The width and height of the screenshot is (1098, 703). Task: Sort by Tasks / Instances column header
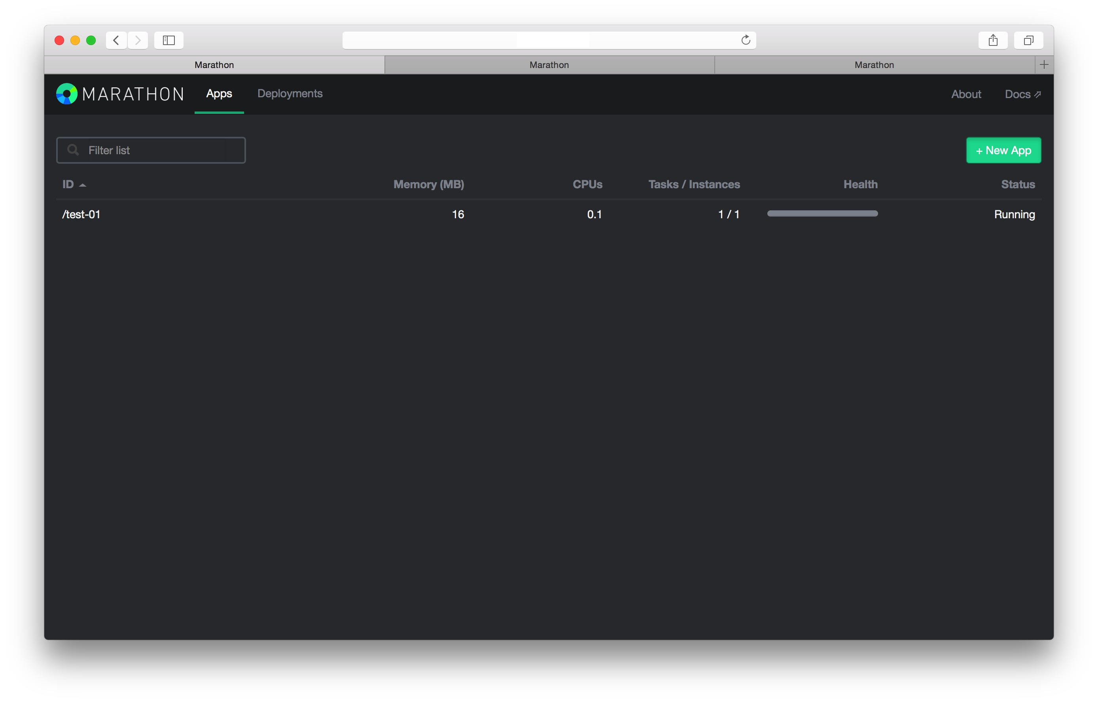[x=694, y=184]
